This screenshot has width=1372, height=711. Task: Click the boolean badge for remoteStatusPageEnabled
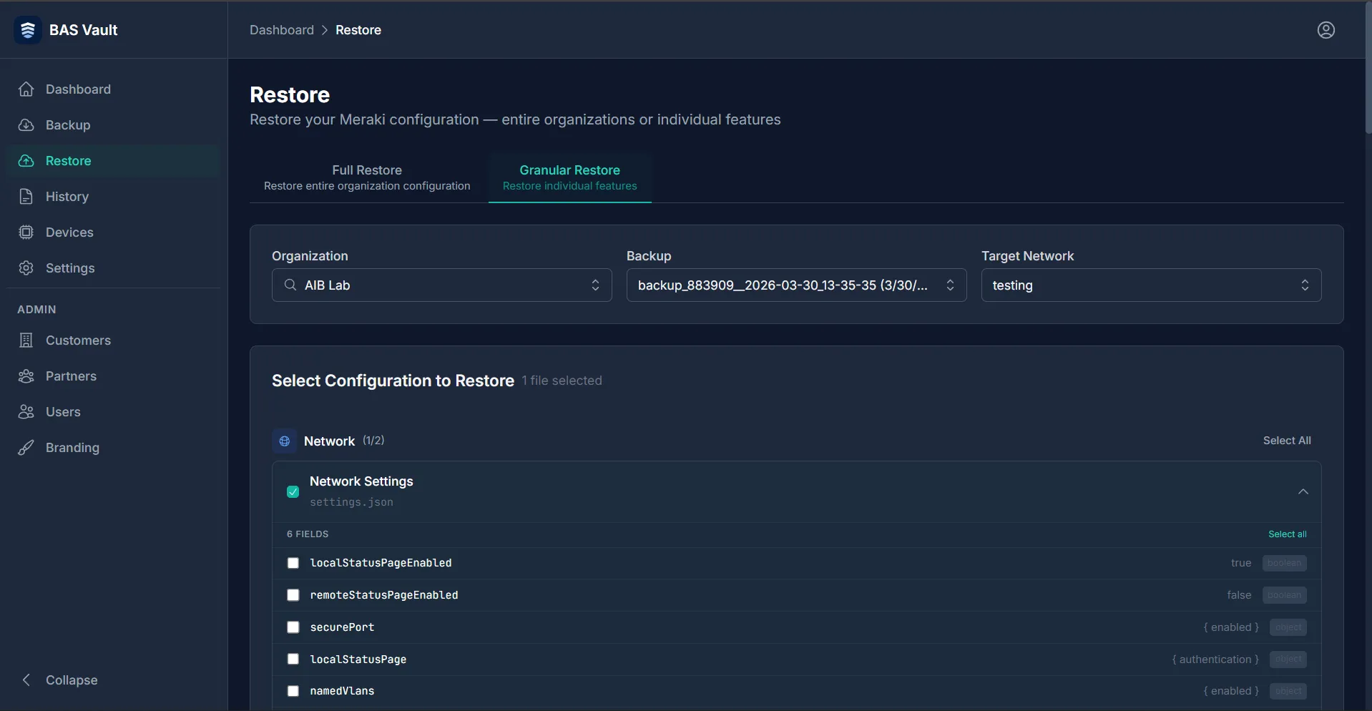click(1284, 595)
